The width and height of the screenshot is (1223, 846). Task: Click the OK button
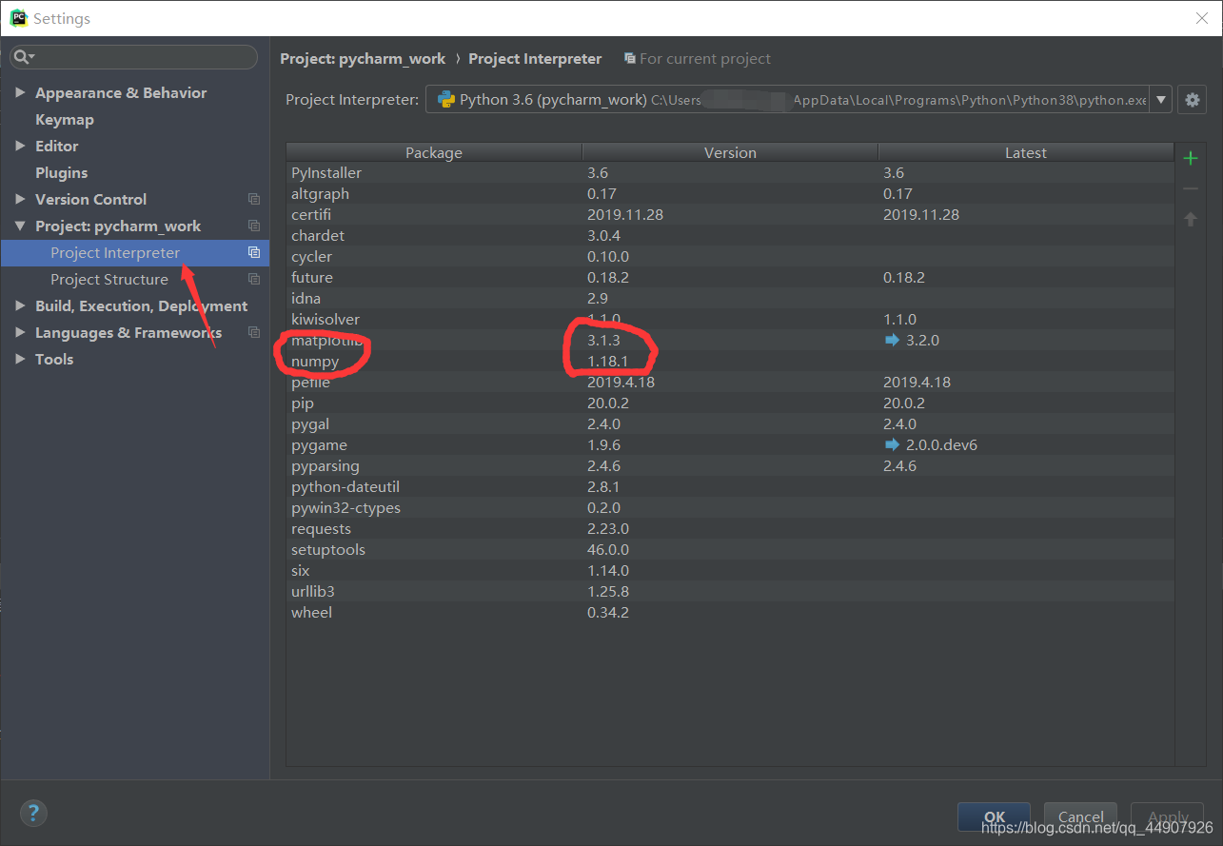[x=994, y=816]
